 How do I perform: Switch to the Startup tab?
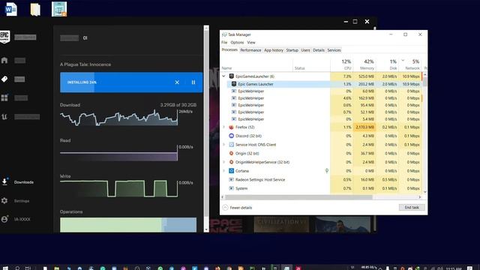[x=292, y=50]
